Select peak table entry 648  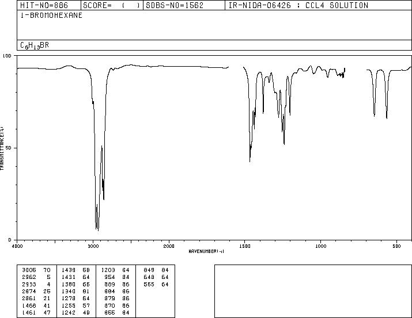click(x=149, y=277)
